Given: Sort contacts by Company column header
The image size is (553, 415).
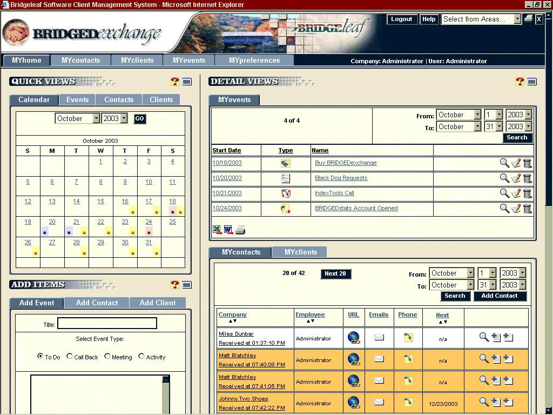Looking at the screenshot, I should tap(232, 314).
